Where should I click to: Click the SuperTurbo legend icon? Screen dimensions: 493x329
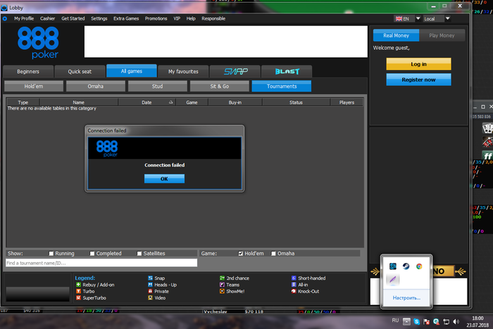pos(78,298)
